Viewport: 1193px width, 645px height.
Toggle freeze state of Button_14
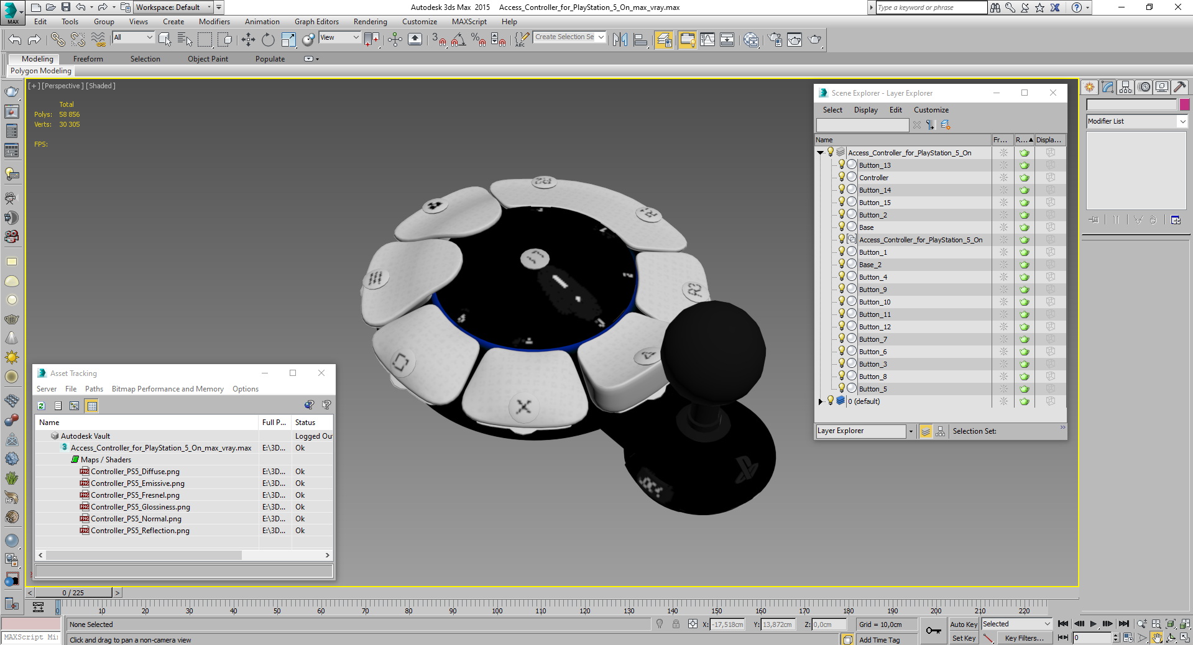click(1003, 190)
